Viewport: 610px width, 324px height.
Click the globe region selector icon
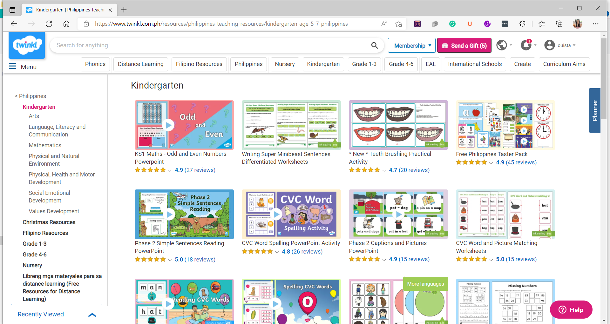[502, 45]
